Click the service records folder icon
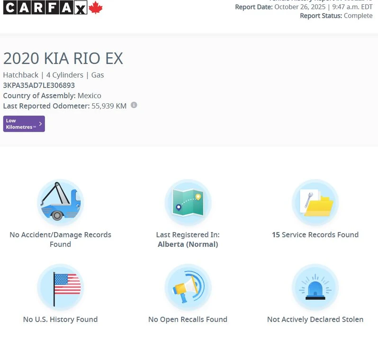 (x=315, y=202)
